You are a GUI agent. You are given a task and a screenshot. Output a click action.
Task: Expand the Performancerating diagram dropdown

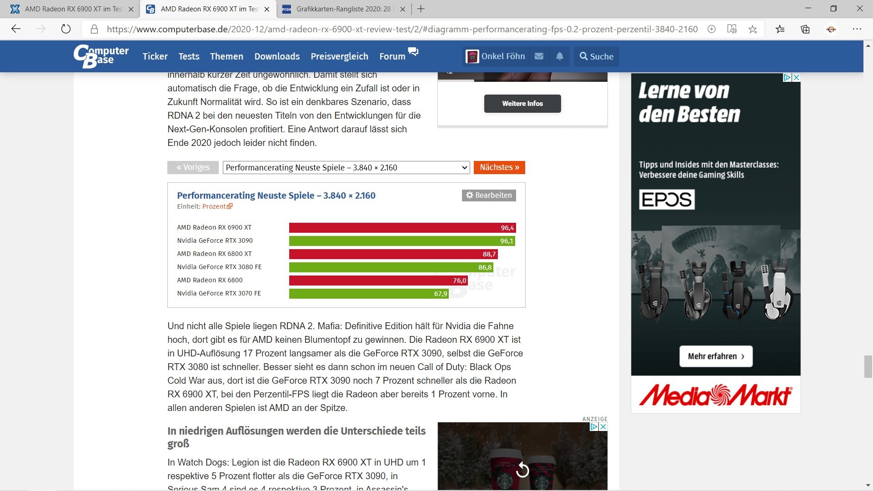(x=346, y=167)
